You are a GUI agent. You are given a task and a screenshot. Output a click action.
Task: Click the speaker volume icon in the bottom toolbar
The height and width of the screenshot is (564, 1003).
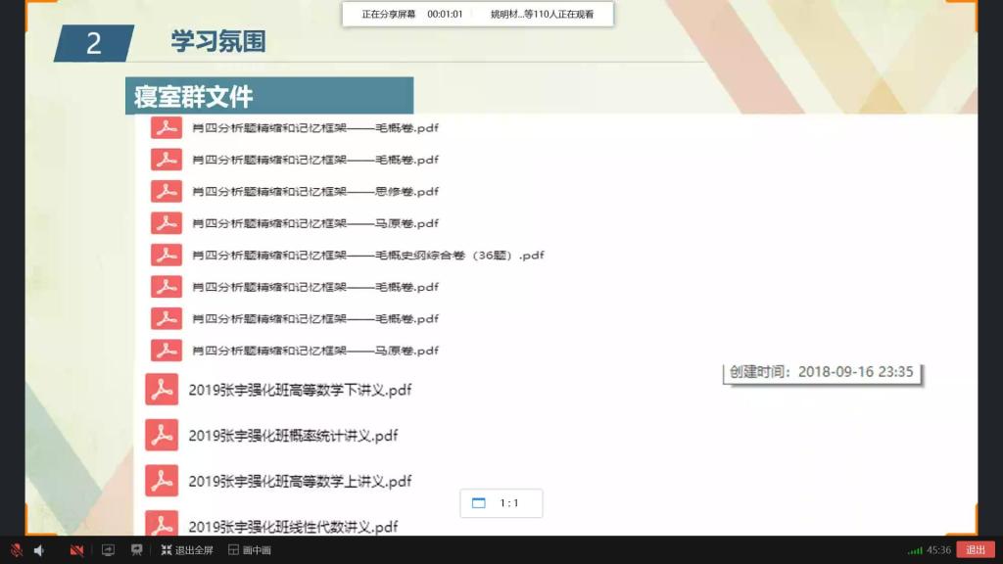coord(39,550)
